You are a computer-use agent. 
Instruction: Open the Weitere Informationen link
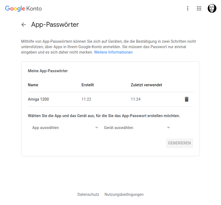pyautogui.click(x=113, y=52)
